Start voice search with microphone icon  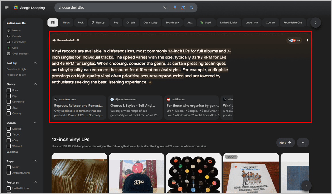click(175, 8)
